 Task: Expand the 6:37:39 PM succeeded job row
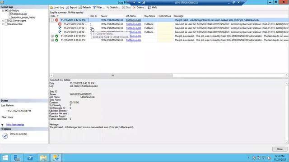click(52, 36)
